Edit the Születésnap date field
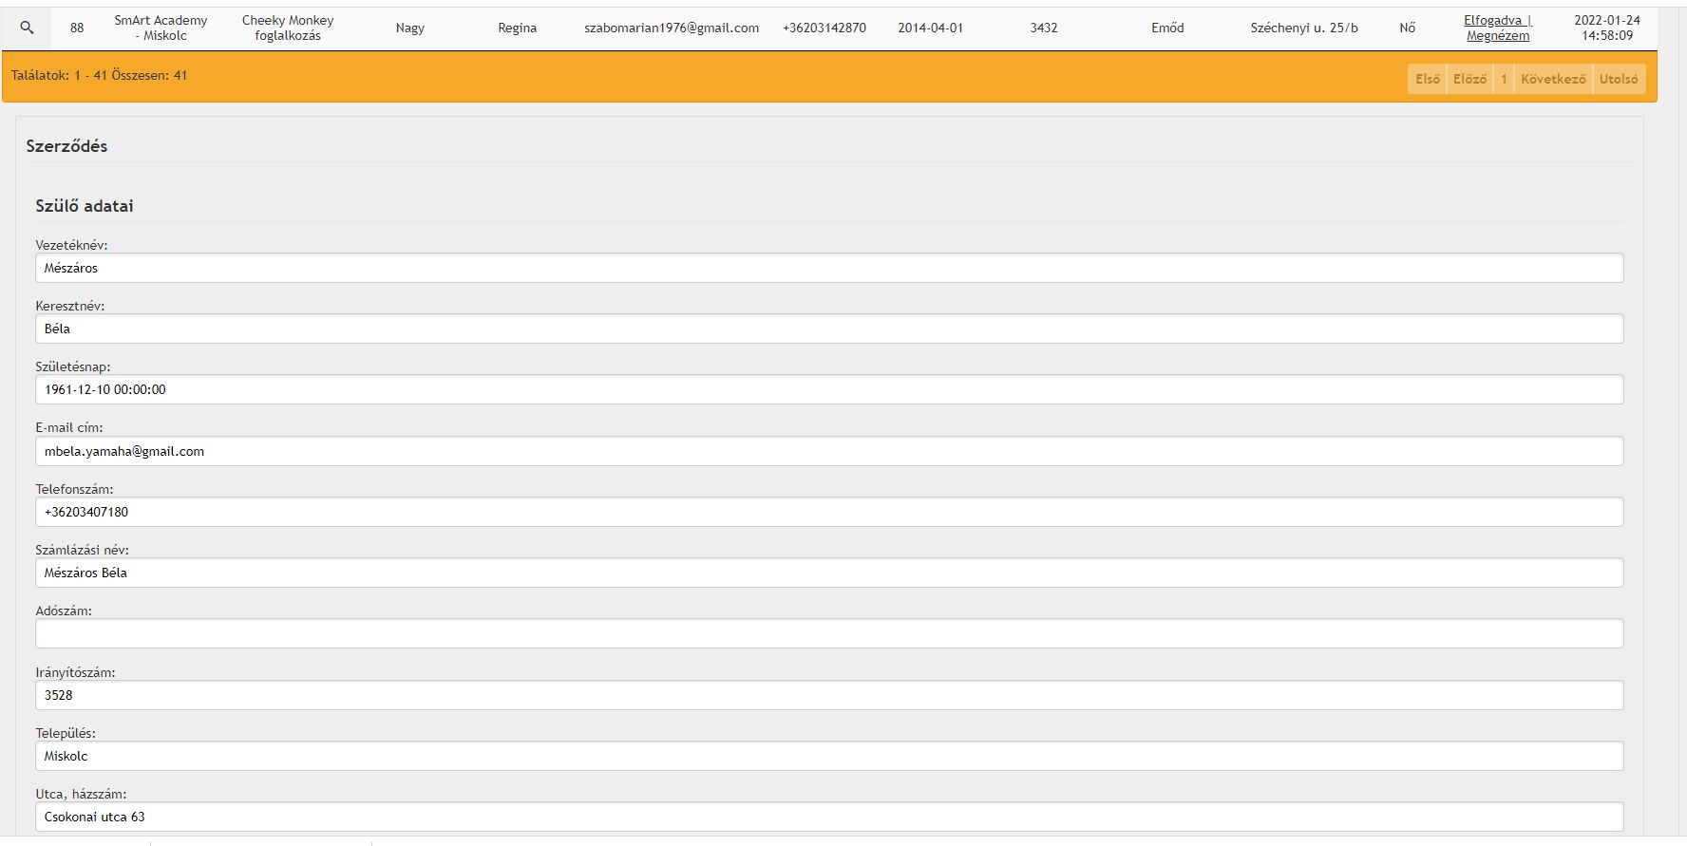This screenshot has width=1687, height=846. (x=828, y=389)
